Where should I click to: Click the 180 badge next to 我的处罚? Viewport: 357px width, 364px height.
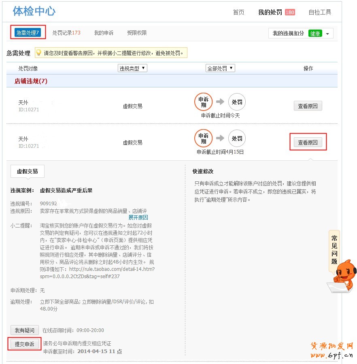click(x=290, y=12)
